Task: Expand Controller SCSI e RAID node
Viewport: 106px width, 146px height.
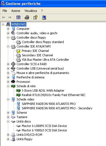Action: click(8, 64)
